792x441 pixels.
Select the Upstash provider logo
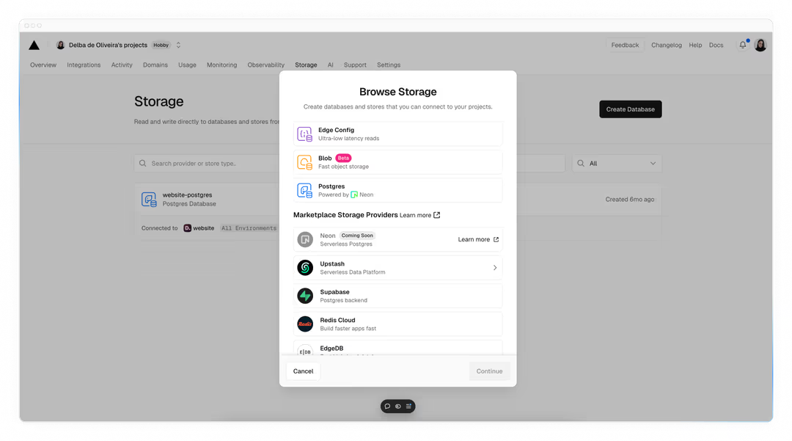[x=305, y=268]
